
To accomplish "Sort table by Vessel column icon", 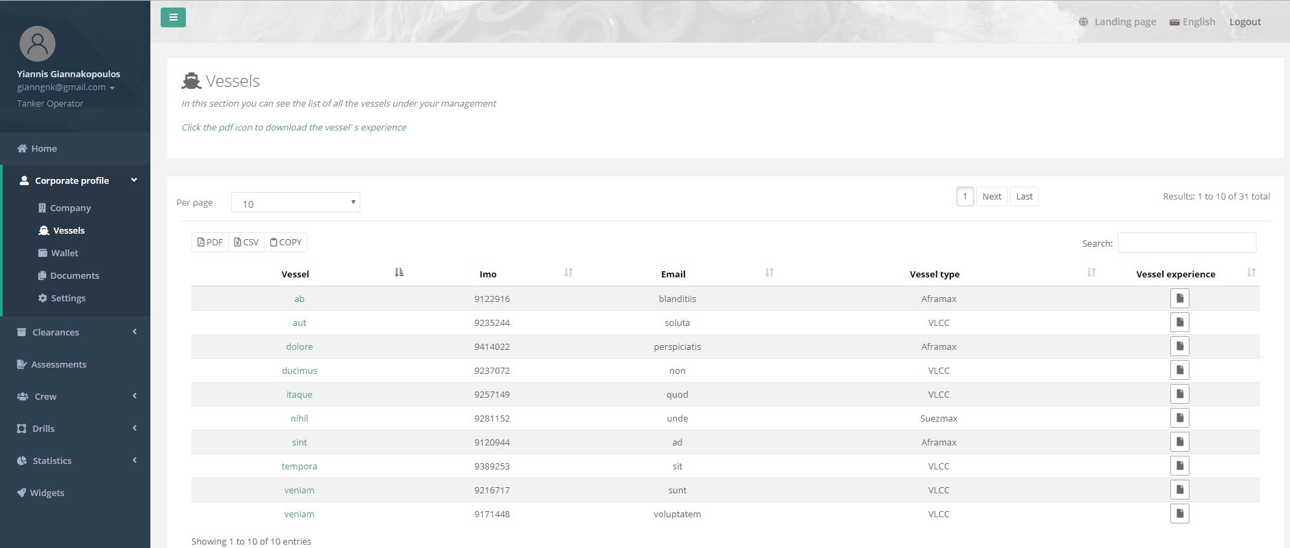I will pyautogui.click(x=399, y=273).
